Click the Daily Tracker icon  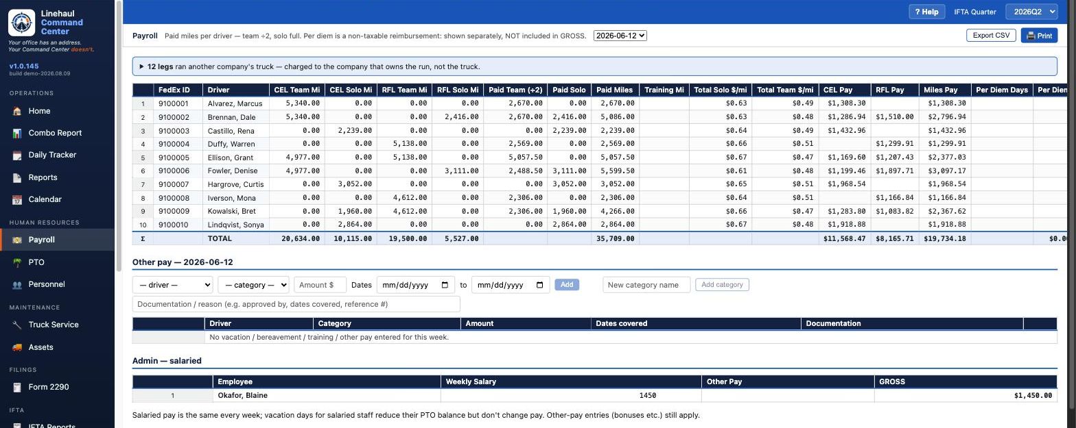(x=17, y=155)
